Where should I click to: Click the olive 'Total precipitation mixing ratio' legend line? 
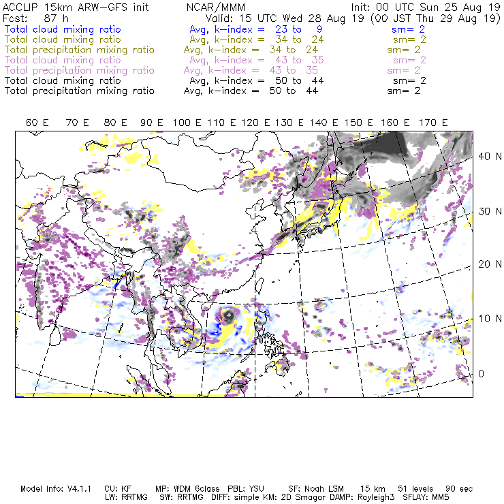point(80,50)
